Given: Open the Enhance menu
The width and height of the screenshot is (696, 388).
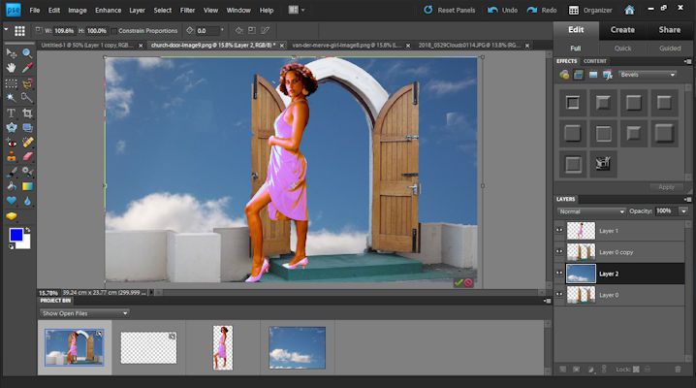Looking at the screenshot, I should click(109, 10).
